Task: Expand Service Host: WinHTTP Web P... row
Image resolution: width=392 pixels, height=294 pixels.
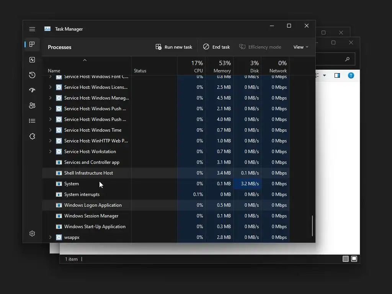Action: [x=50, y=141]
